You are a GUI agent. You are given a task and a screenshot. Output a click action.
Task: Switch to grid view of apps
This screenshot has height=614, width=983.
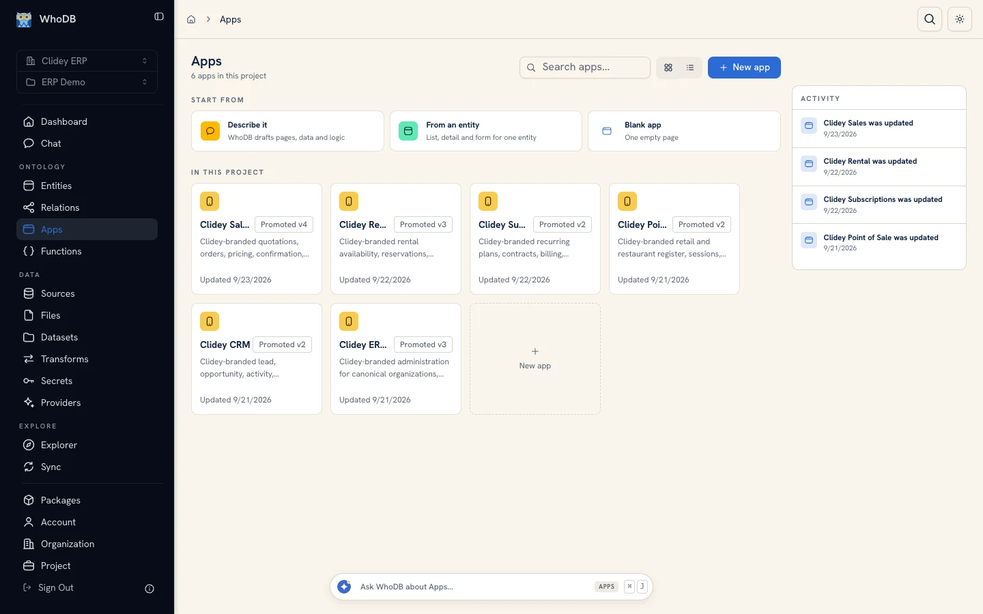pos(668,68)
